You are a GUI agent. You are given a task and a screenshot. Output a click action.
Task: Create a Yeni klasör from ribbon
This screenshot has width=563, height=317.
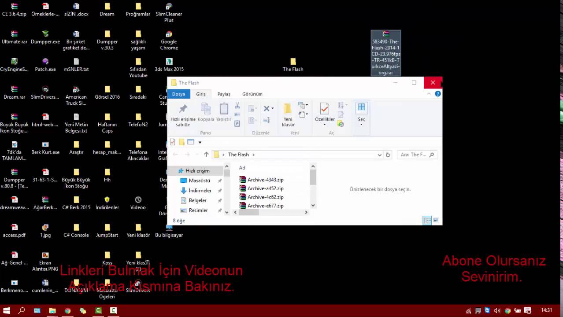point(288,115)
